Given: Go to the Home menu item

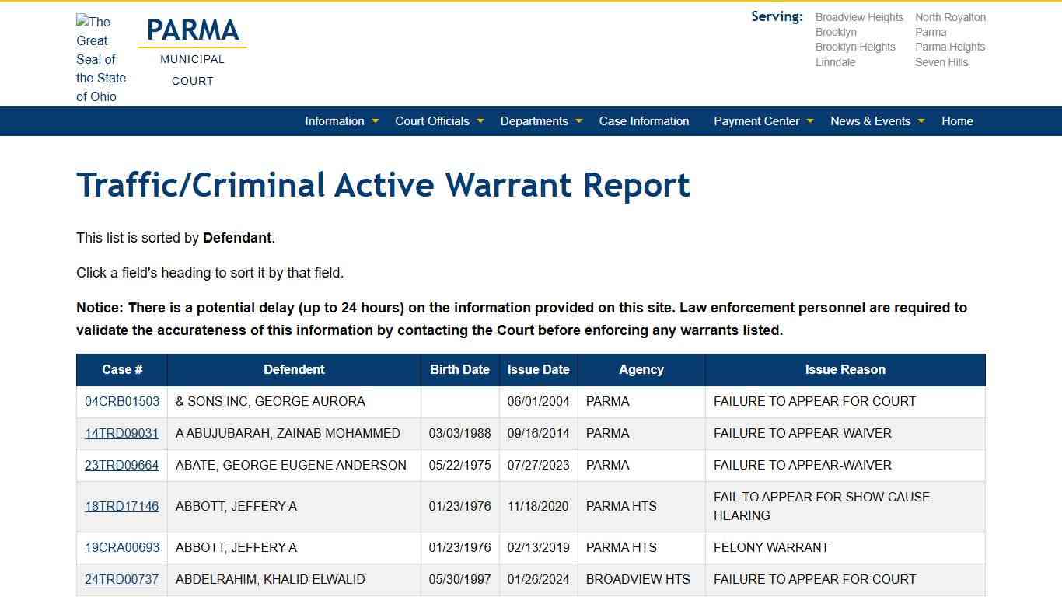Looking at the screenshot, I should point(957,121).
